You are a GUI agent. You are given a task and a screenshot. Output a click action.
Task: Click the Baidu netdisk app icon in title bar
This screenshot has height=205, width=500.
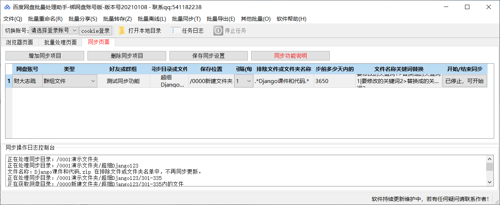coord(7,7)
